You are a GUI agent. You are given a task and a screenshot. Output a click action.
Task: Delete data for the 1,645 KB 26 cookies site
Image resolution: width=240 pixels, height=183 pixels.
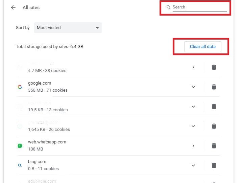pos(214,126)
